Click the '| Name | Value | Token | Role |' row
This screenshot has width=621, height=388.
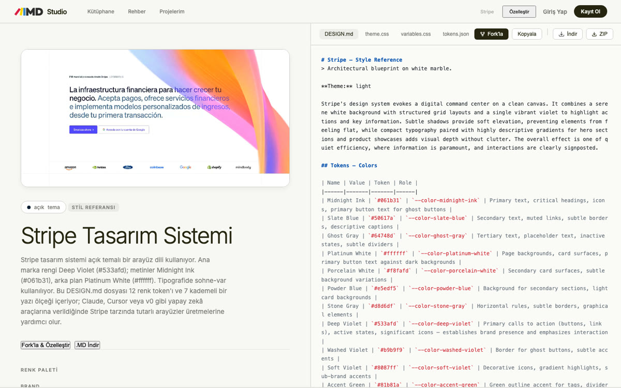[369, 183]
